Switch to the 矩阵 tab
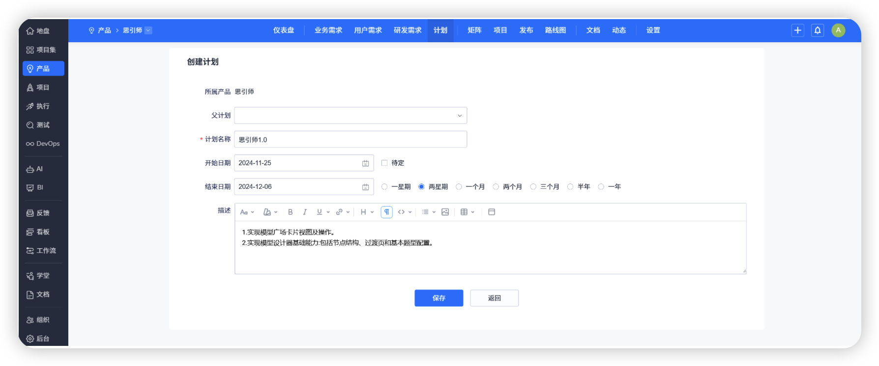879x366 pixels. (x=474, y=30)
